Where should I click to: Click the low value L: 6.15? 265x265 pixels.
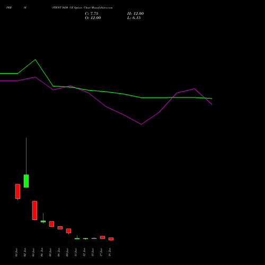(134, 18)
